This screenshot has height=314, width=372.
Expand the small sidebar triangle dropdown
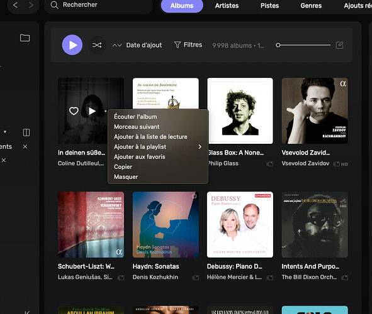point(5,132)
